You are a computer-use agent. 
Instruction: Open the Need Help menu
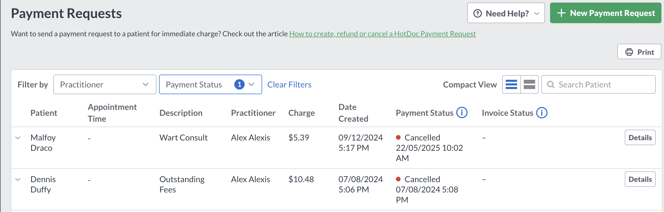click(x=506, y=13)
